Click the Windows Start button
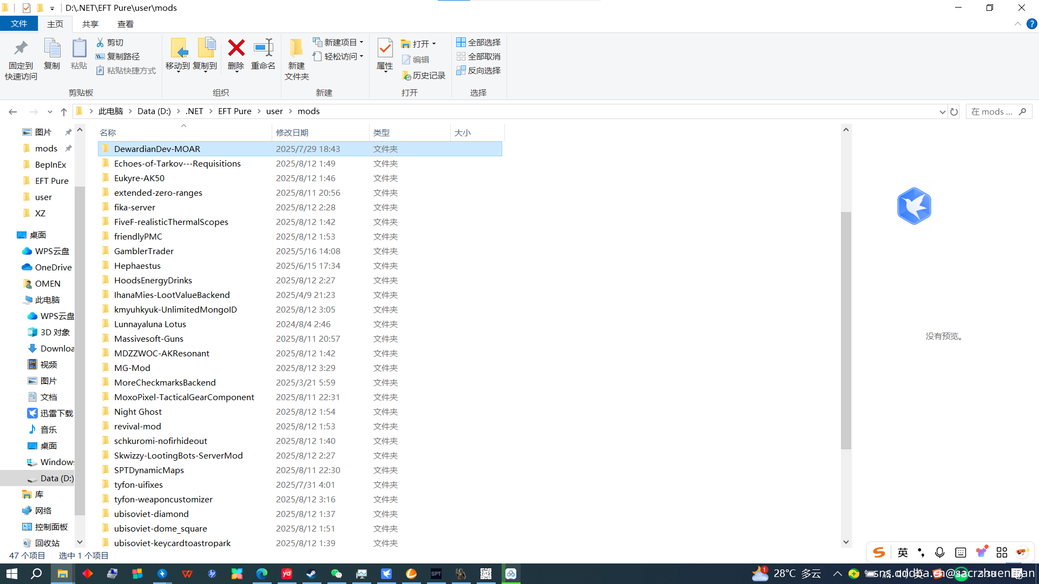The height and width of the screenshot is (584, 1039). tap(12, 574)
